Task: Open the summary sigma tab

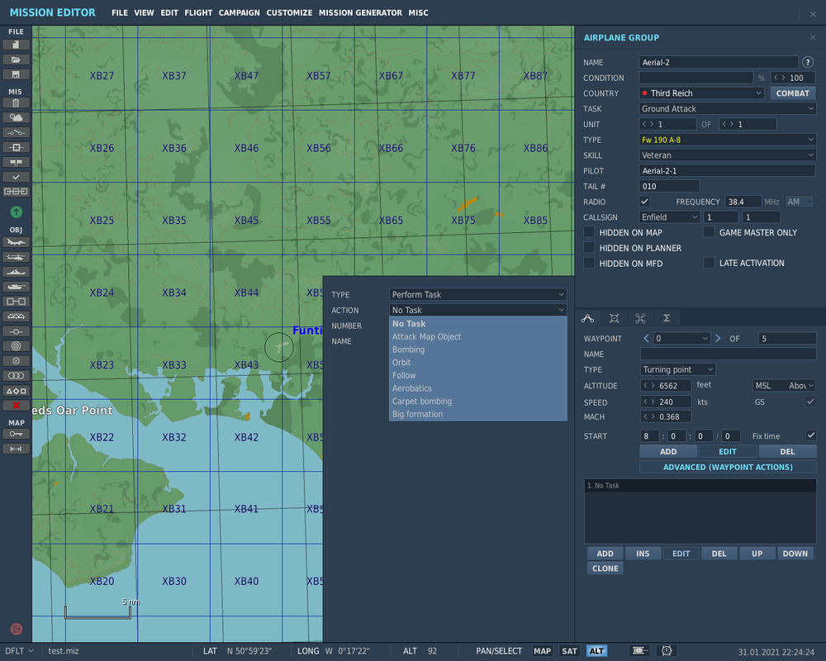Action: [x=666, y=318]
